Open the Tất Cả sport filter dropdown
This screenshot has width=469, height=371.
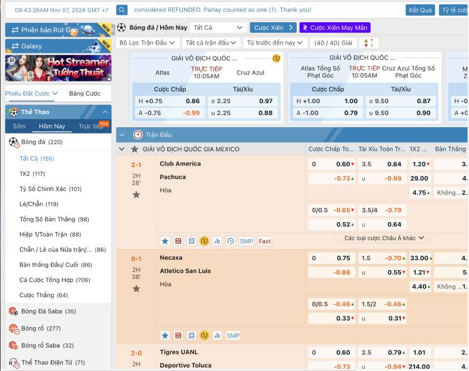[218, 28]
